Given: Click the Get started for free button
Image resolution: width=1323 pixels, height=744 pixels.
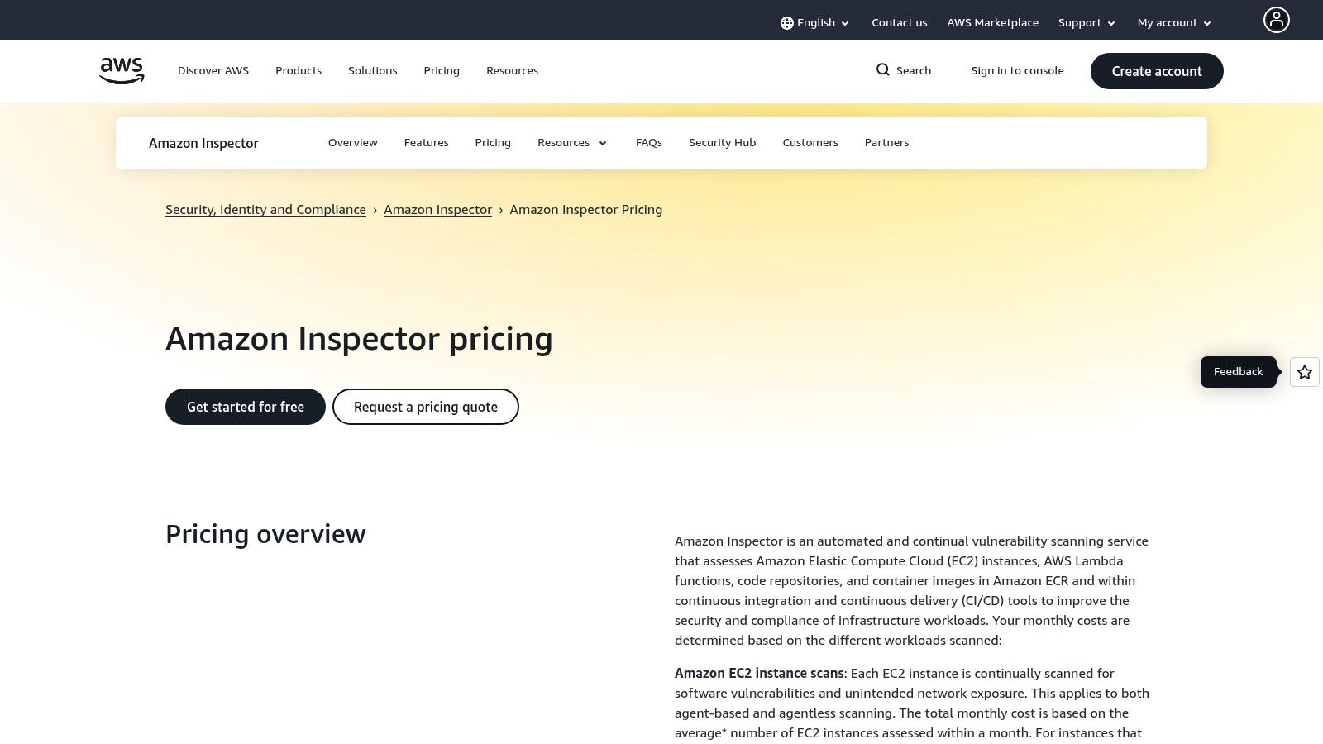Looking at the screenshot, I should point(245,407).
